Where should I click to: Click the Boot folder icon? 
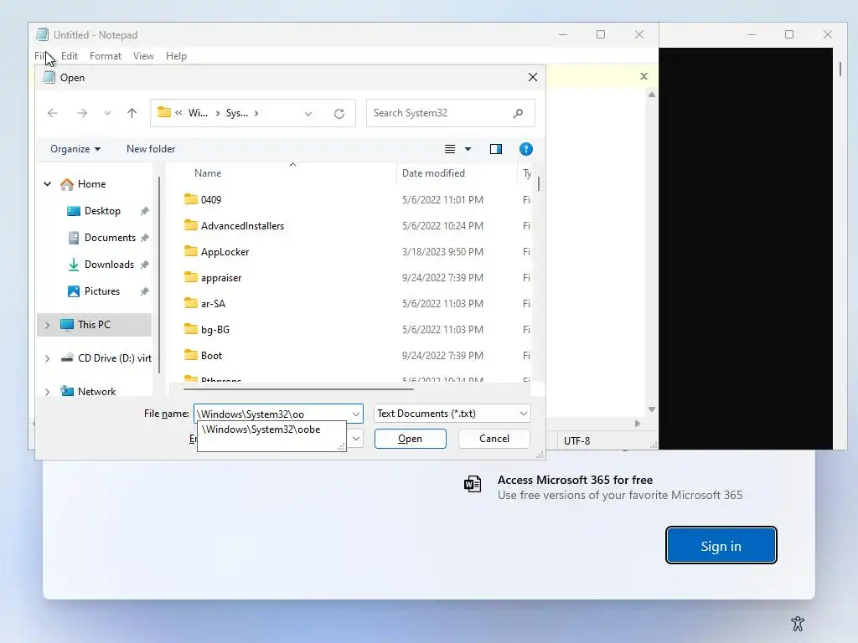(x=190, y=355)
